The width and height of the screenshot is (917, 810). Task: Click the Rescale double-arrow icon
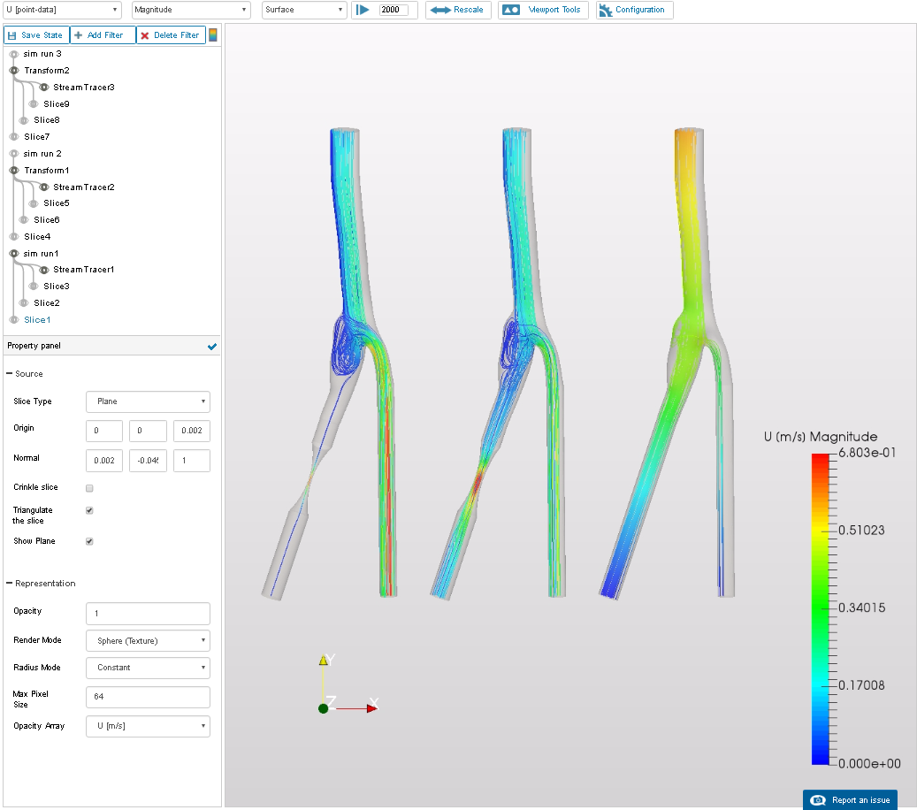click(440, 10)
